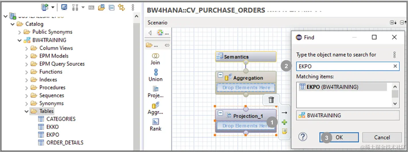Expand the Sequences folder

tap(27, 96)
